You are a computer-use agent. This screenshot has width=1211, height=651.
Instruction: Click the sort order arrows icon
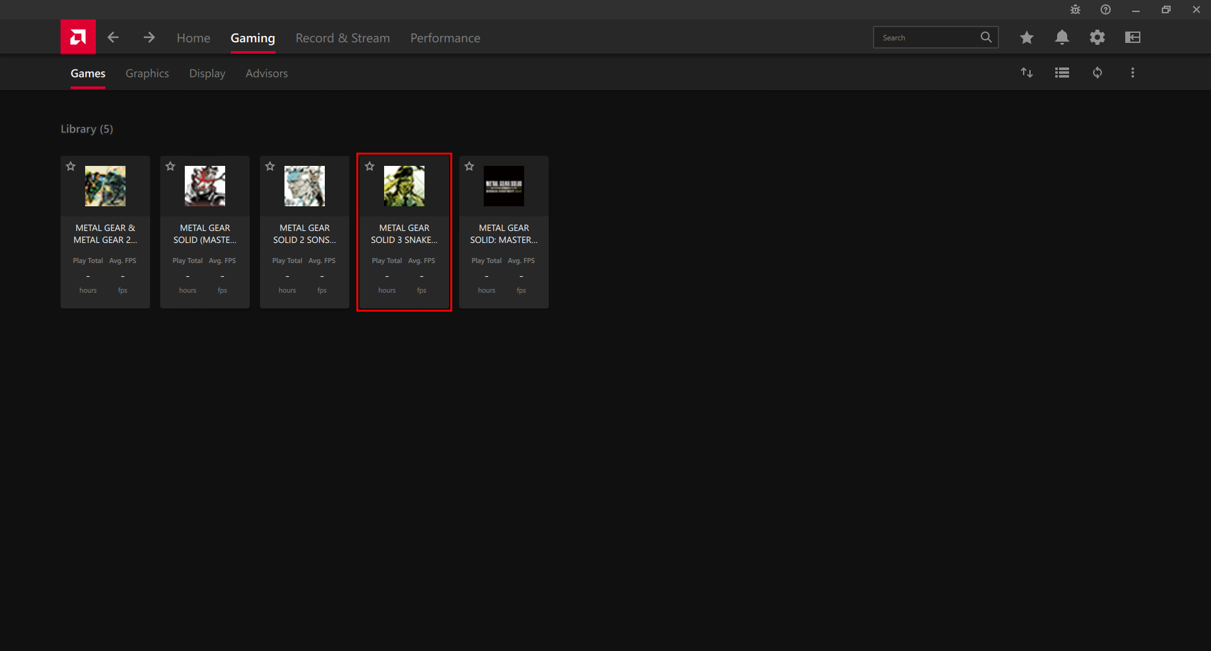(1027, 73)
